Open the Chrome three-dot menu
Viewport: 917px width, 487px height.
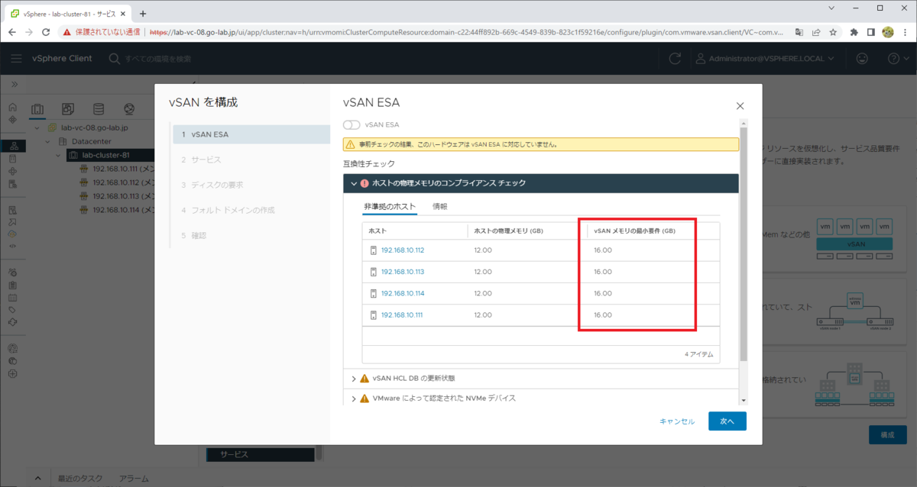tap(905, 32)
